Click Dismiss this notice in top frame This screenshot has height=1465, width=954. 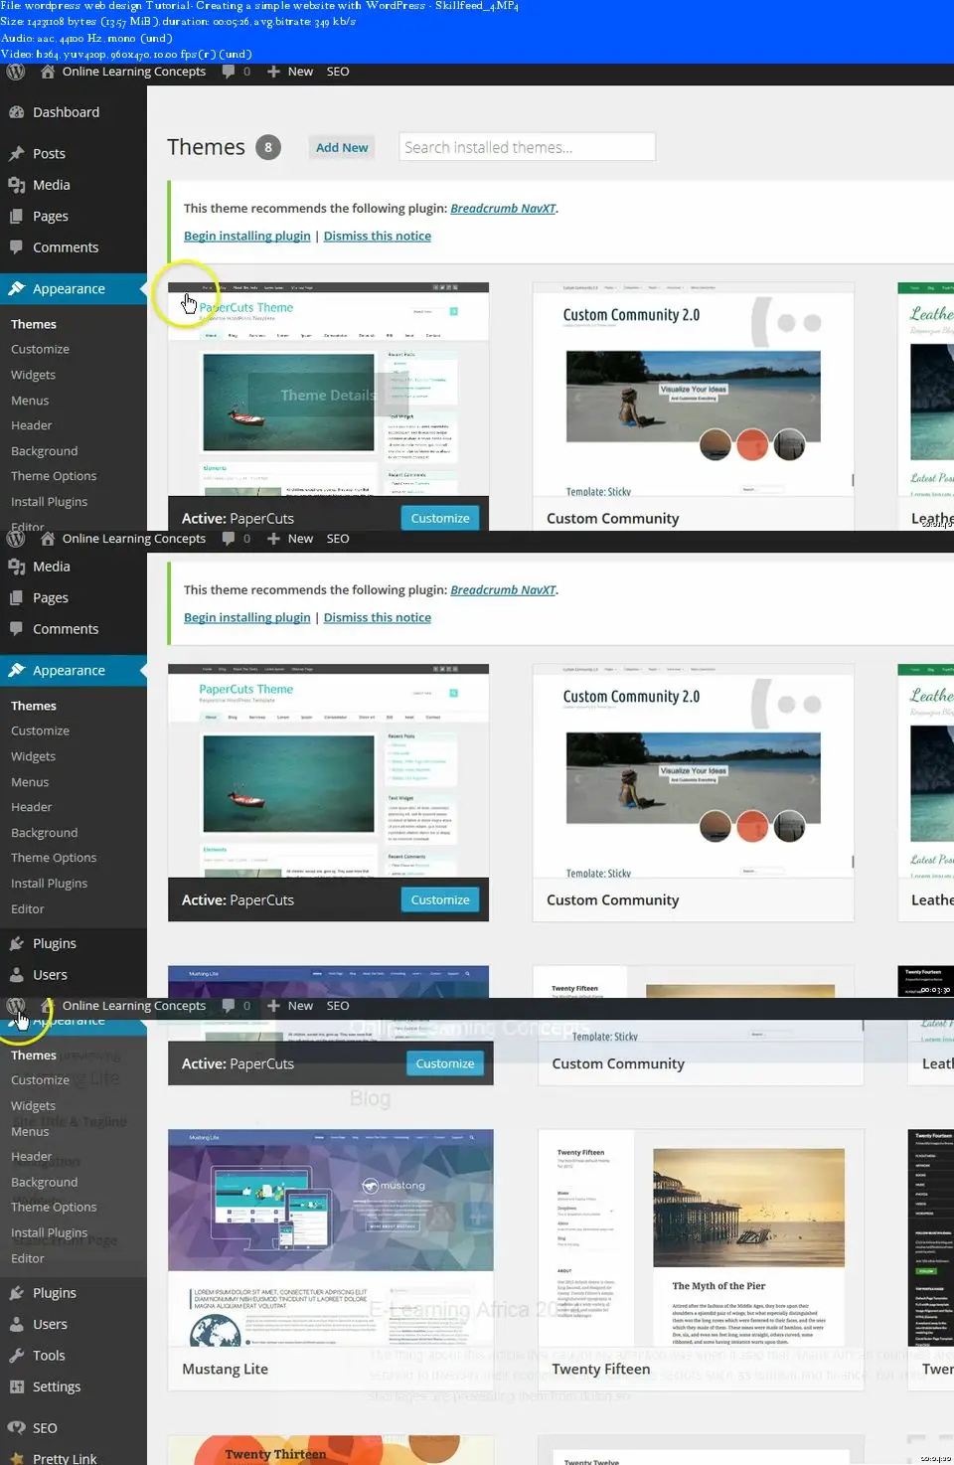click(x=377, y=236)
